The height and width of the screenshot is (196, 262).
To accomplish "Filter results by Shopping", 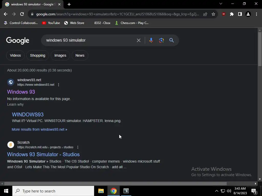I will pos(38,55).
